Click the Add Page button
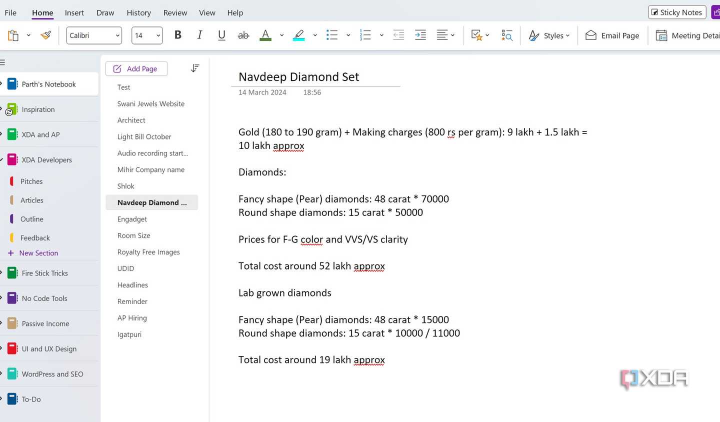The image size is (720, 422). click(136, 68)
